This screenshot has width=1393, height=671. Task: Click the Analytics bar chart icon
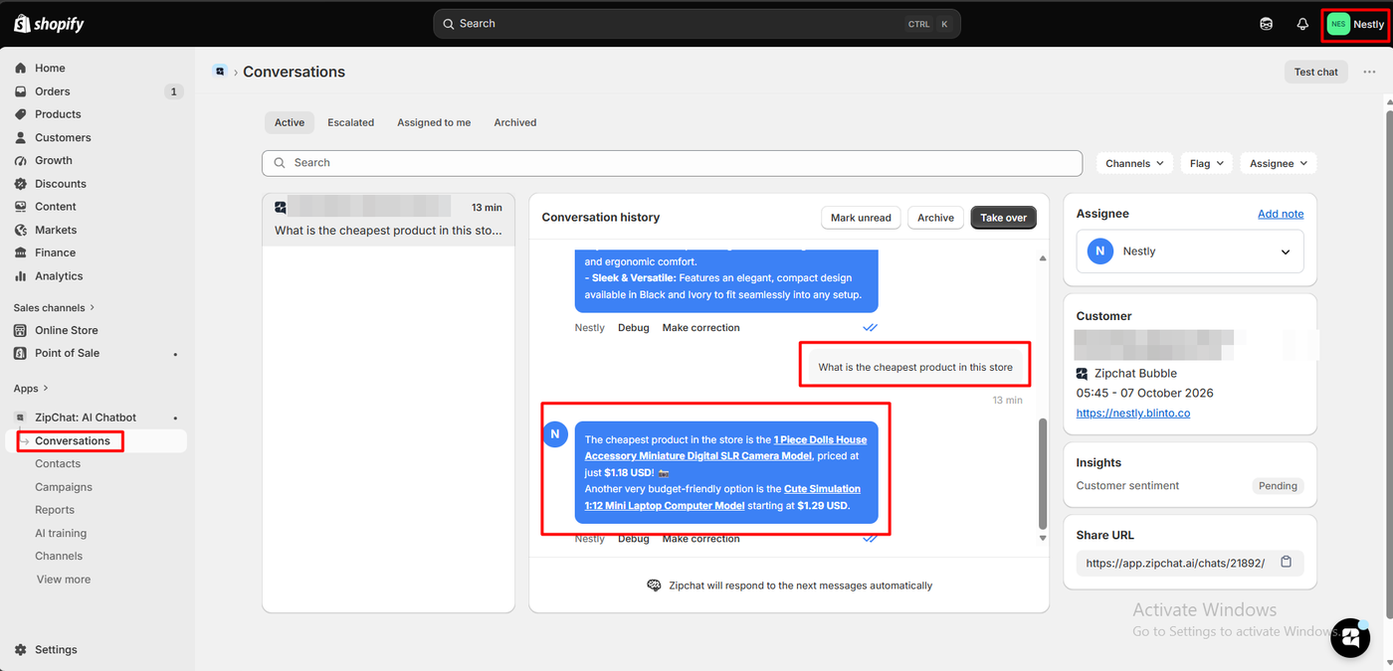pyautogui.click(x=20, y=276)
